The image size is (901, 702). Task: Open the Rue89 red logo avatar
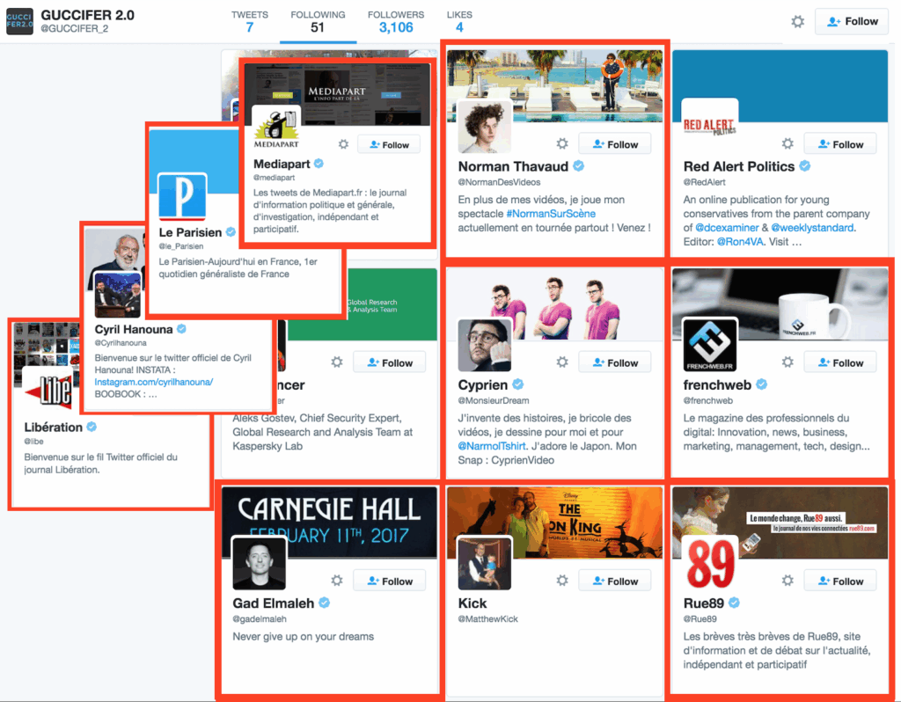coord(710,563)
